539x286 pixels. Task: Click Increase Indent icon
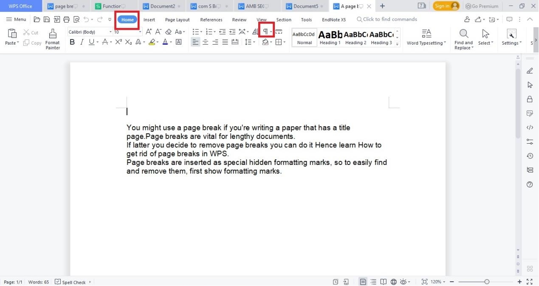[x=232, y=32]
